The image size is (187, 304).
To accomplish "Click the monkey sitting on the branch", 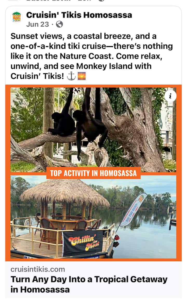I will click(x=62, y=120).
